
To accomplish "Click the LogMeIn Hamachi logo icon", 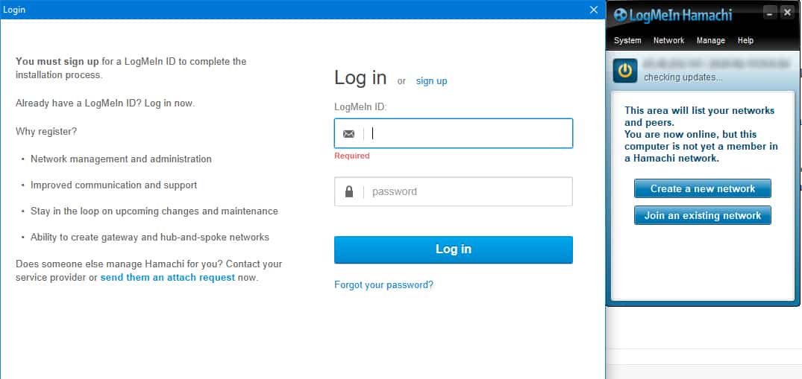I will [x=620, y=15].
